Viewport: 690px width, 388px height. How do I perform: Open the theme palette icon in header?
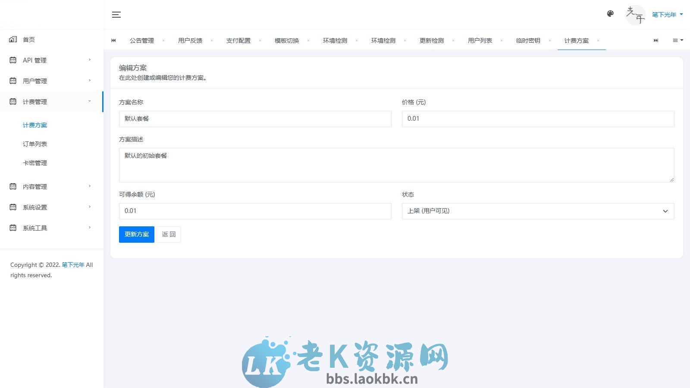(610, 14)
